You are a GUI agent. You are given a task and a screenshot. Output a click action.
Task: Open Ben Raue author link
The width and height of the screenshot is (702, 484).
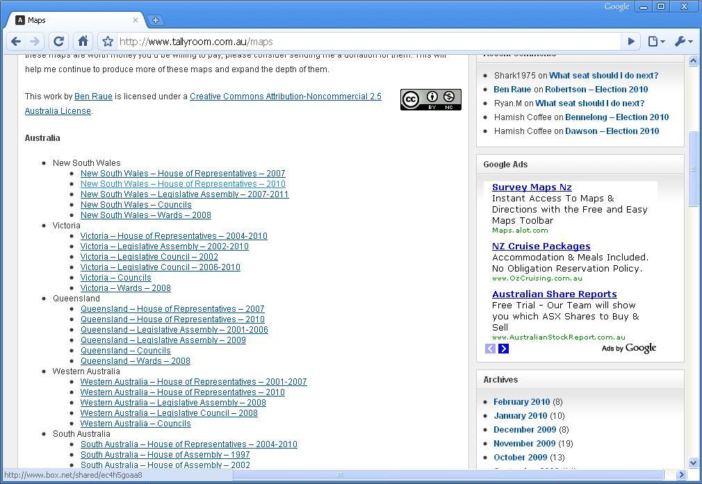coord(93,96)
